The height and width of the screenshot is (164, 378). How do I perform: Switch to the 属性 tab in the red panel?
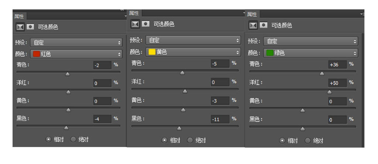(x=19, y=16)
